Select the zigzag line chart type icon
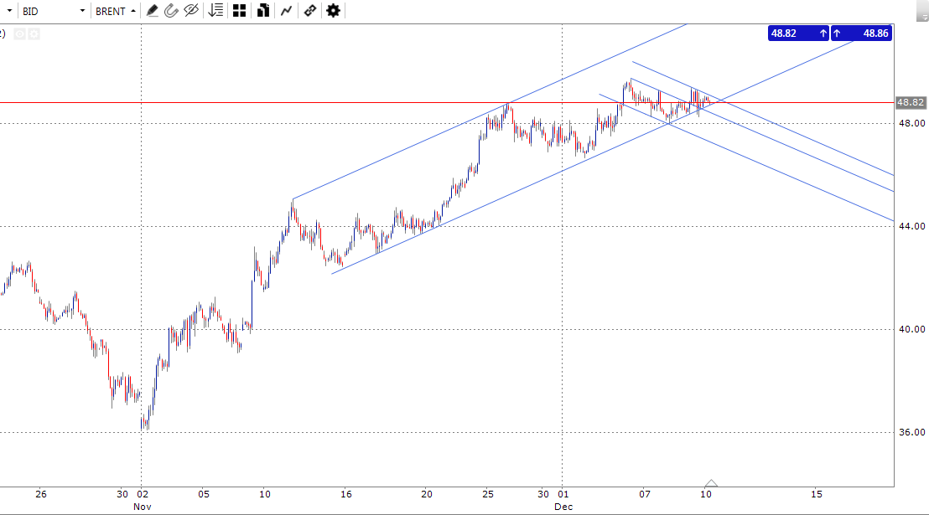929x515 pixels. pos(286,11)
